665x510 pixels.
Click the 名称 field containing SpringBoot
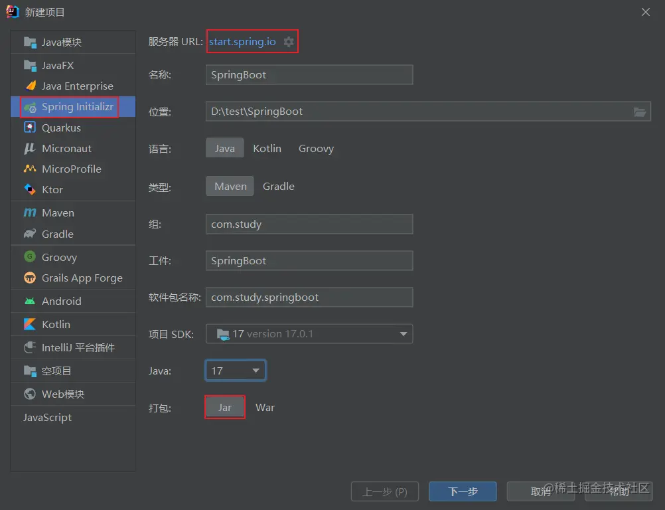[x=309, y=74]
